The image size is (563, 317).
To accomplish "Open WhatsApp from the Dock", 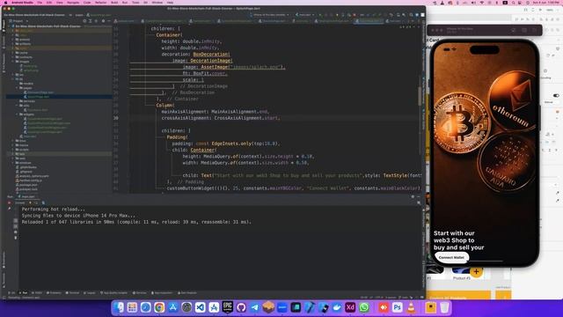I will [363, 307].
